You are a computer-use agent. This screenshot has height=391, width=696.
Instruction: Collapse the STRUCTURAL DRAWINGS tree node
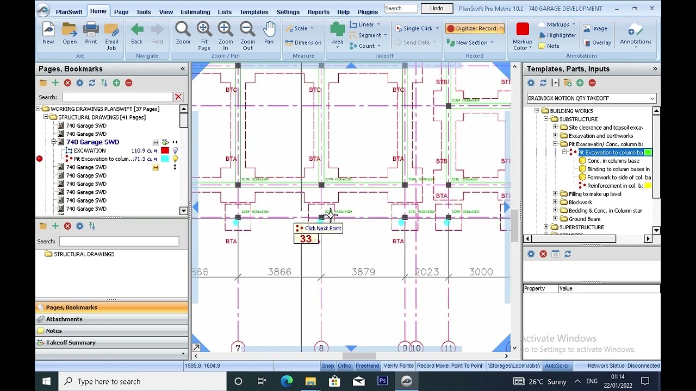point(46,117)
